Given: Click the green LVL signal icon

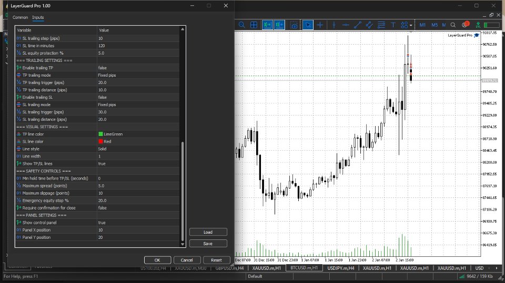Looking at the screenshot, I should click(x=478, y=25).
